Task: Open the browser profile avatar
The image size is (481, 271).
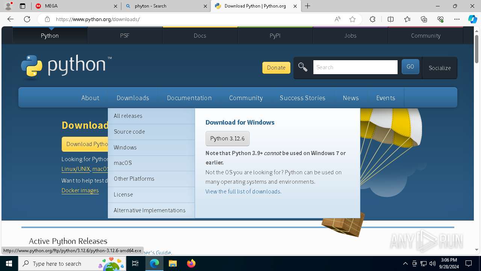Action: (x=8, y=6)
